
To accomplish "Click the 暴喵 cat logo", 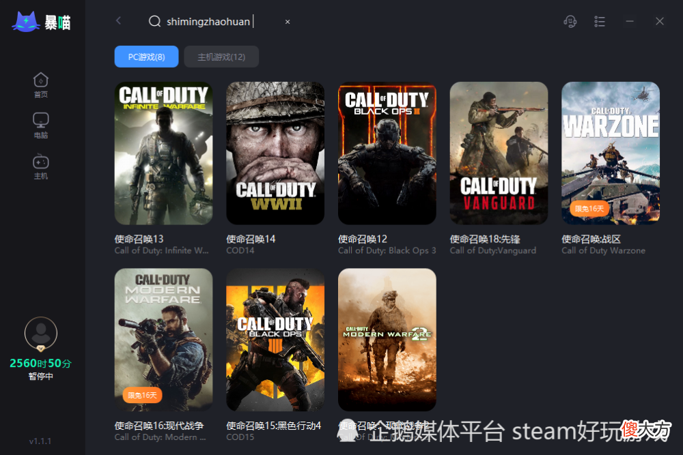I will [26, 22].
